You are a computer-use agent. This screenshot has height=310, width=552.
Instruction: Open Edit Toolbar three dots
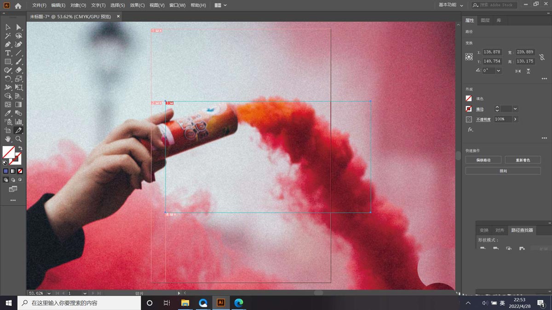click(x=13, y=200)
